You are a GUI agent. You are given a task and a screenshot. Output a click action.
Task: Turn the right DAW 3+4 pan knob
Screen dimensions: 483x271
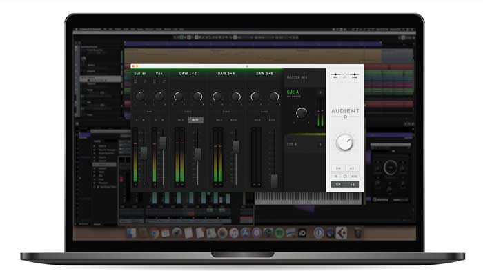(x=236, y=97)
